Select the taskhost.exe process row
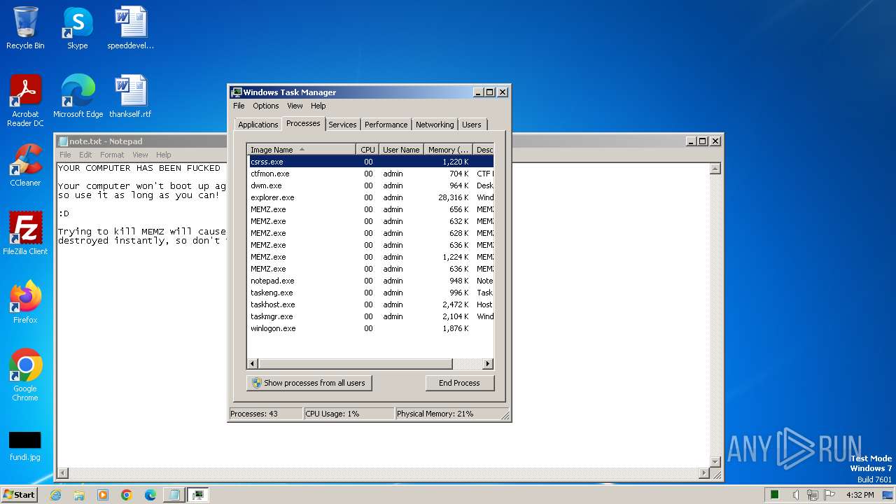 (x=371, y=304)
